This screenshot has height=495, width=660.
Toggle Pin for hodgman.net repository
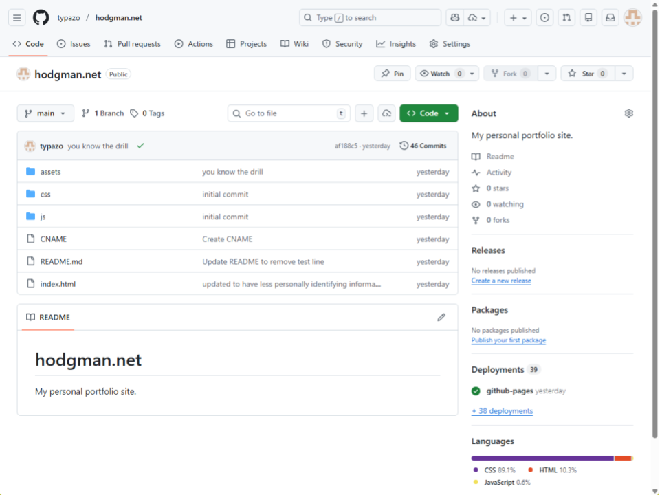point(393,74)
